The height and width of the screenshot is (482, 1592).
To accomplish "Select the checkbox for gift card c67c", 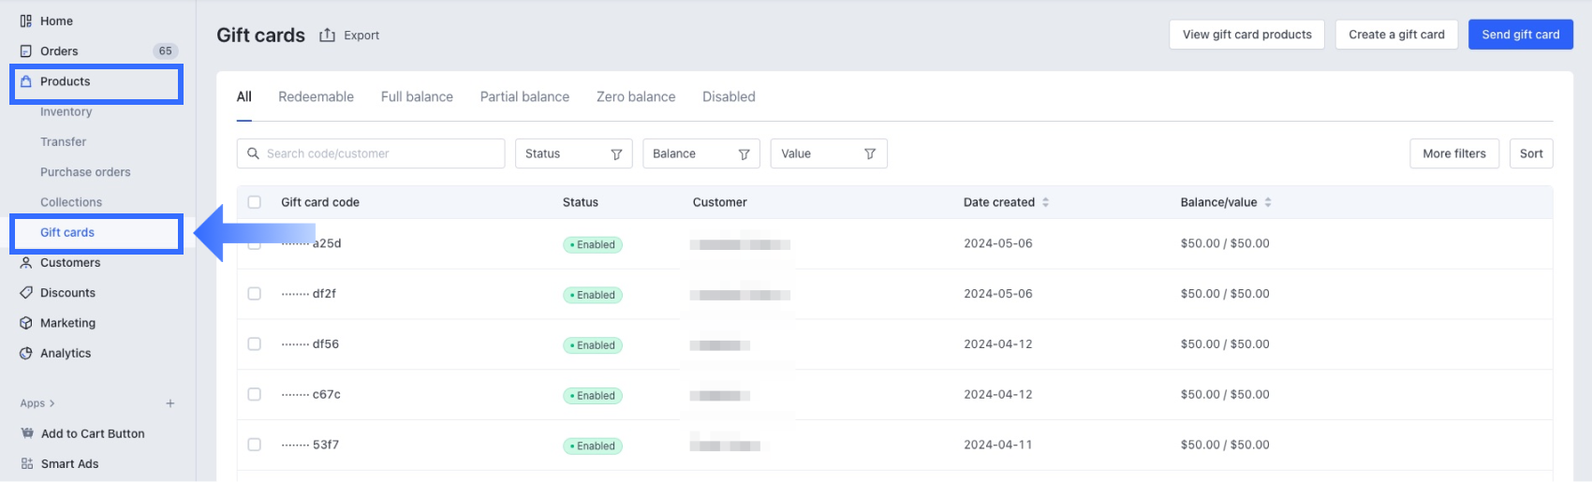I will click(255, 395).
